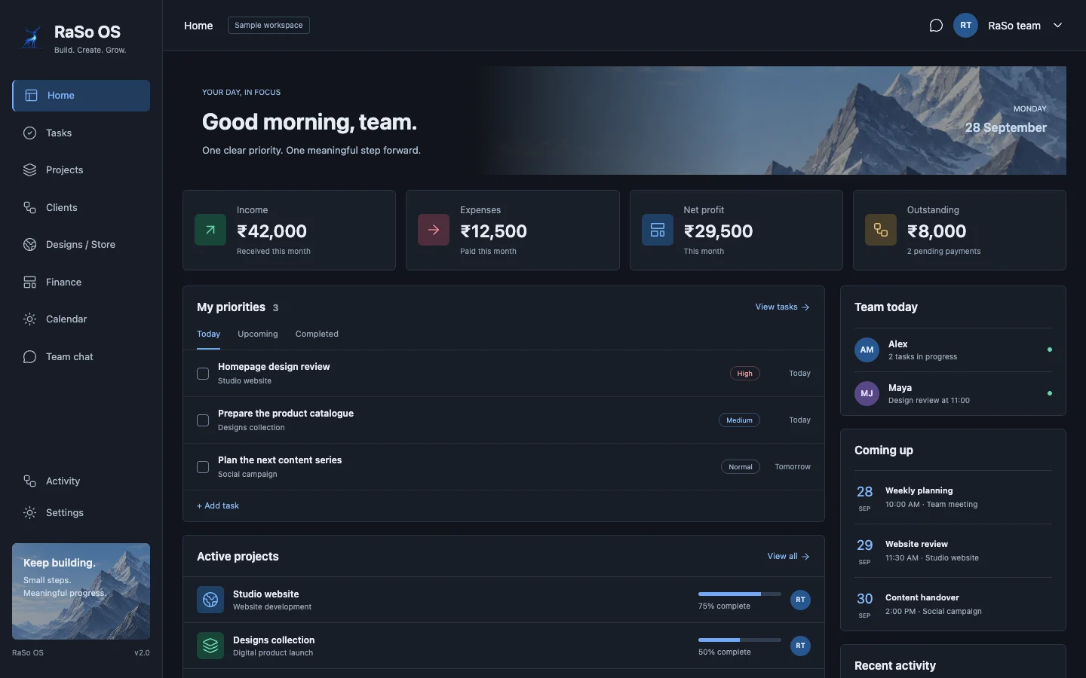Open Finance in the sidebar
The image size is (1086, 678).
tap(81, 282)
